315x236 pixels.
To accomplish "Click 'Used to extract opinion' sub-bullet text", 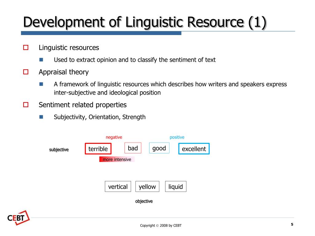I will pyautogui.click(x=135, y=60).
